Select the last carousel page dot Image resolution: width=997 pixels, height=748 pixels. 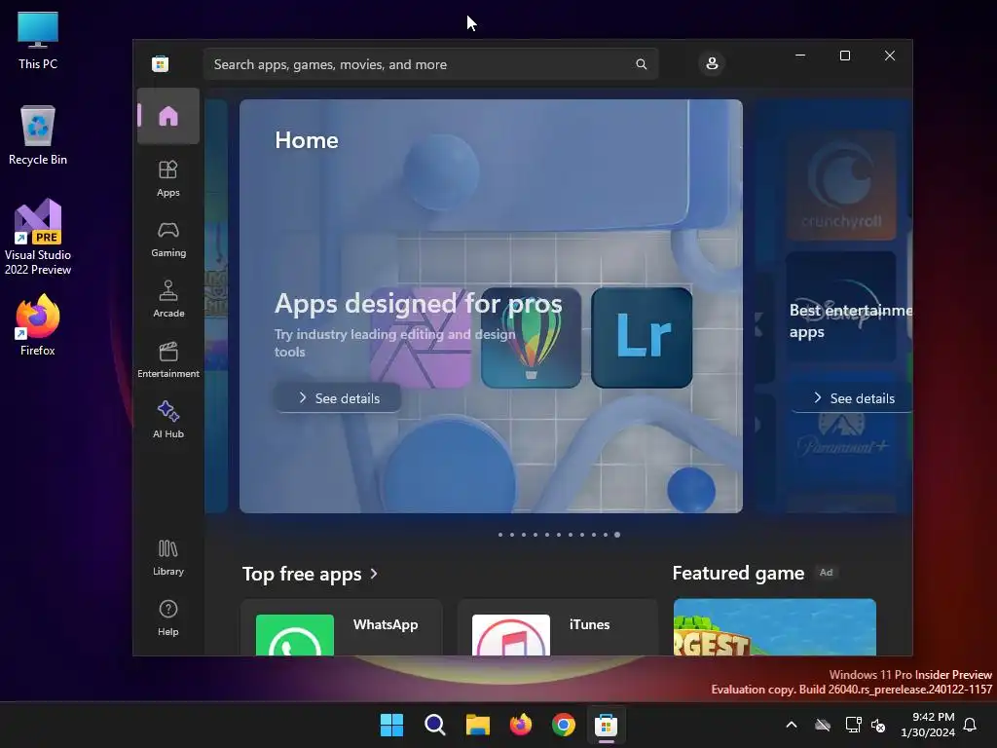[616, 535]
